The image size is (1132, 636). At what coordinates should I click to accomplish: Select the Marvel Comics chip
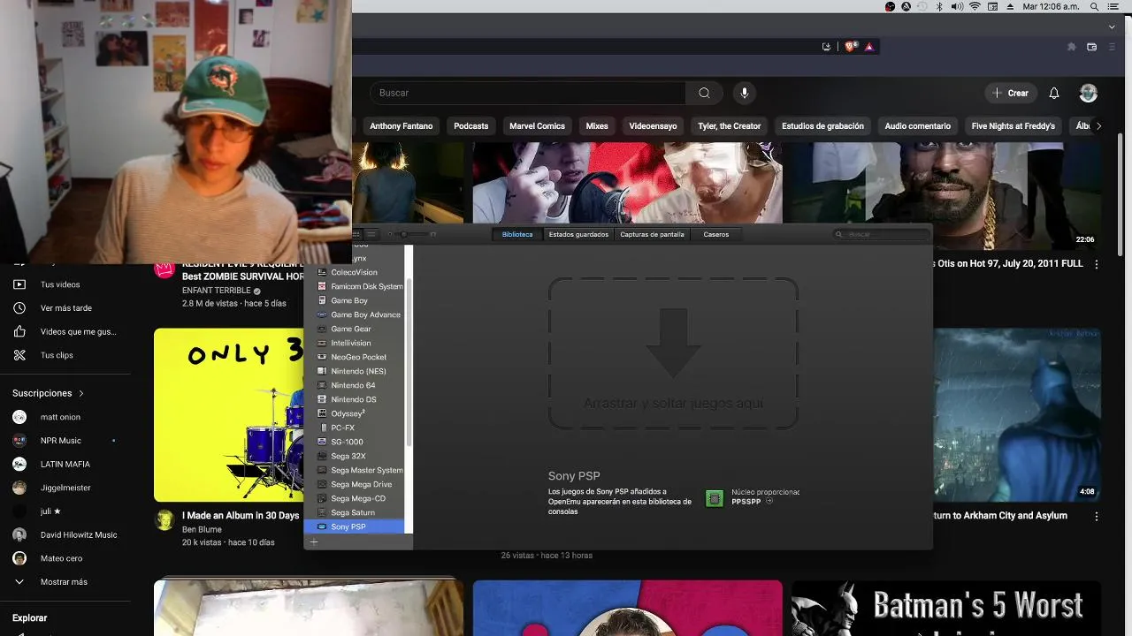tap(537, 126)
